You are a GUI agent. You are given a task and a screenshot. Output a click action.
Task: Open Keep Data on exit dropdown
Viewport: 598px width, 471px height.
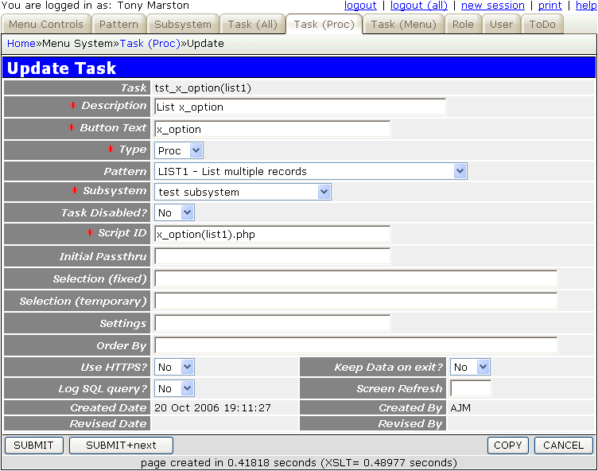point(470,367)
